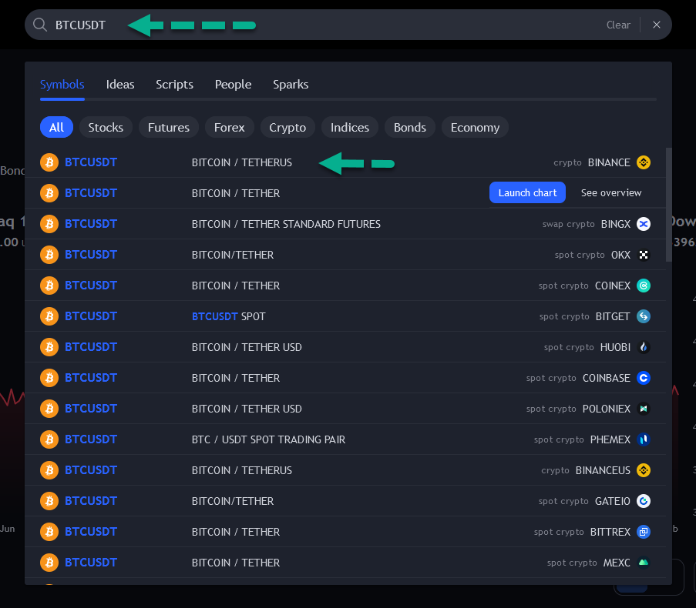Click the OKX exchange logo icon
This screenshot has height=608, width=696.
[643, 255]
